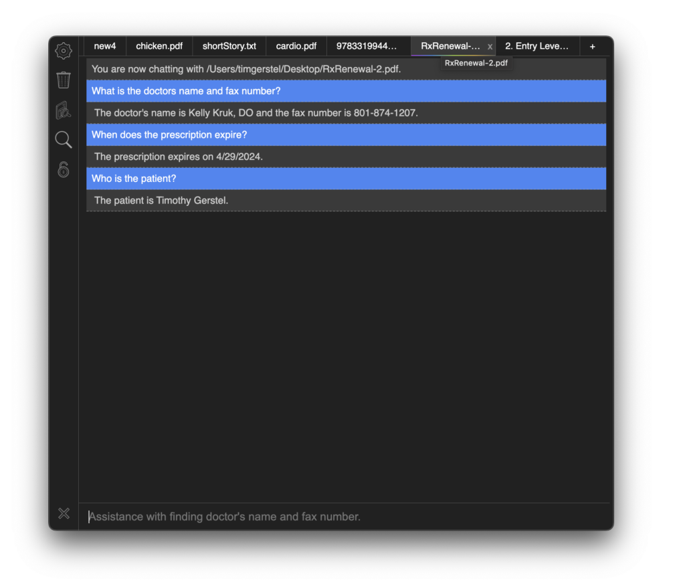Open the chicken.pdf tab
Screen dimensions: 685x584
(x=159, y=46)
